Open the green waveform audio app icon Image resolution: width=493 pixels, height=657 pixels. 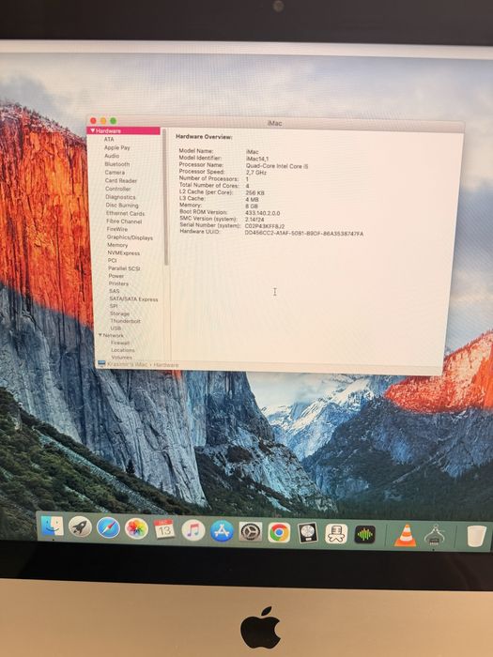pos(364,534)
